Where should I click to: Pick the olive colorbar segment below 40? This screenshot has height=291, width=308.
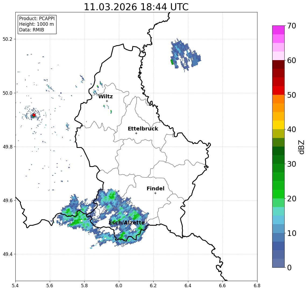point(278,133)
